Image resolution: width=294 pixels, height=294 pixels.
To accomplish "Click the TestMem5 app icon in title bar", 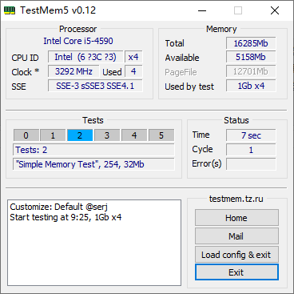I will pos(10,10).
